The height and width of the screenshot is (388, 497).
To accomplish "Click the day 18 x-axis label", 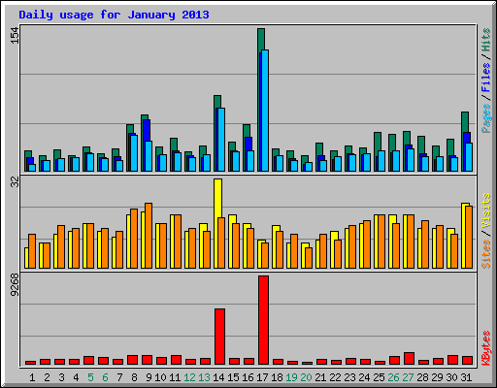I will (x=277, y=377).
